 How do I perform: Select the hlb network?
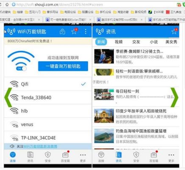coord(48,111)
